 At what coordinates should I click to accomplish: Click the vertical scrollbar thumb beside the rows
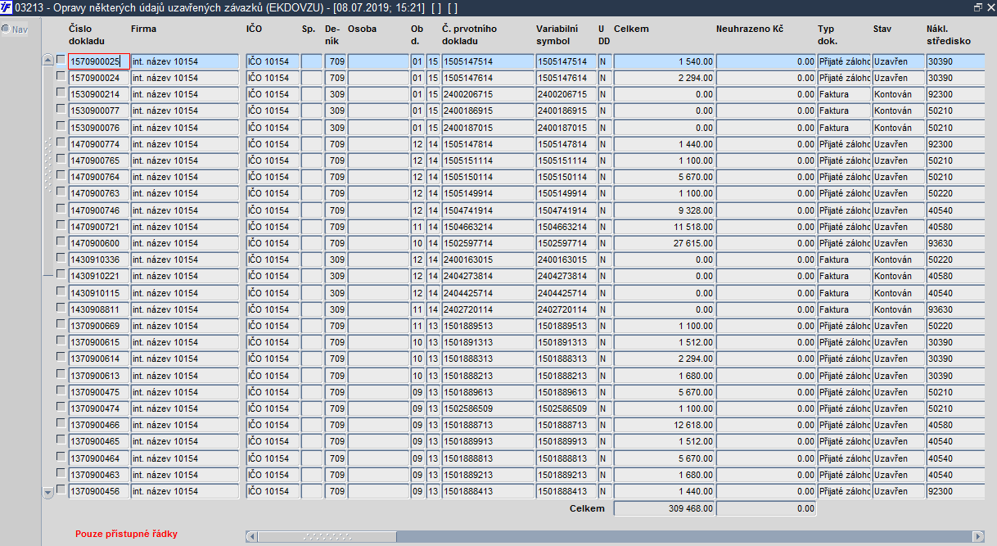click(x=47, y=169)
